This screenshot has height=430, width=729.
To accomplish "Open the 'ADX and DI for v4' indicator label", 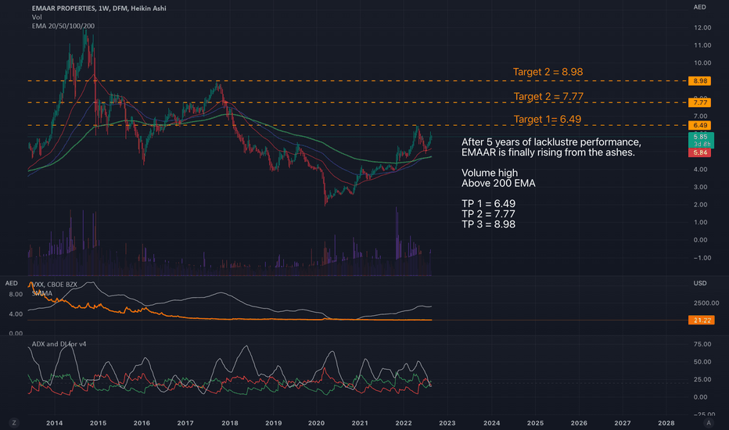I will [x=59, y=344].
